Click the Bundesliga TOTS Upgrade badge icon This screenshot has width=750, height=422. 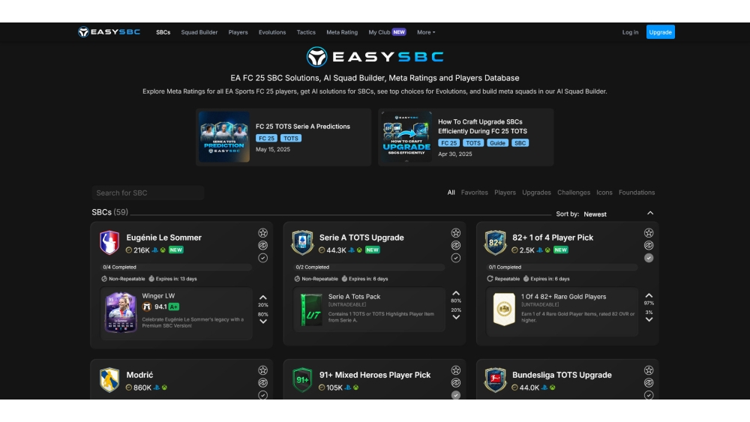point(495,380)
